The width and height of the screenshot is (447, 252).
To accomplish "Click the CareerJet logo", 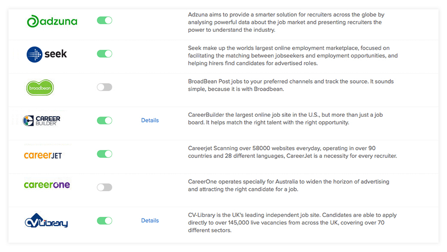I will [x=43, y=155].
